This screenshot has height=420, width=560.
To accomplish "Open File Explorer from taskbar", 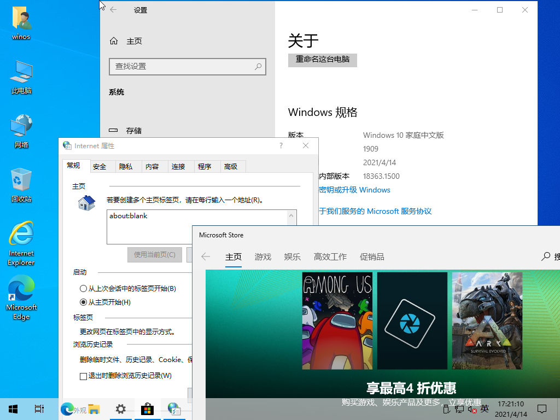I will (x=94, y=409).
